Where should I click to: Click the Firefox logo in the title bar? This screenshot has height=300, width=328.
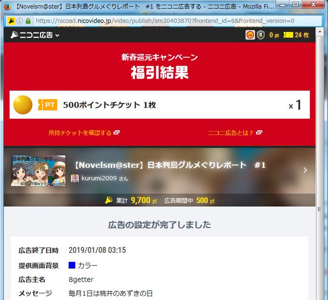pyautogui.click(x=7, y=7)
